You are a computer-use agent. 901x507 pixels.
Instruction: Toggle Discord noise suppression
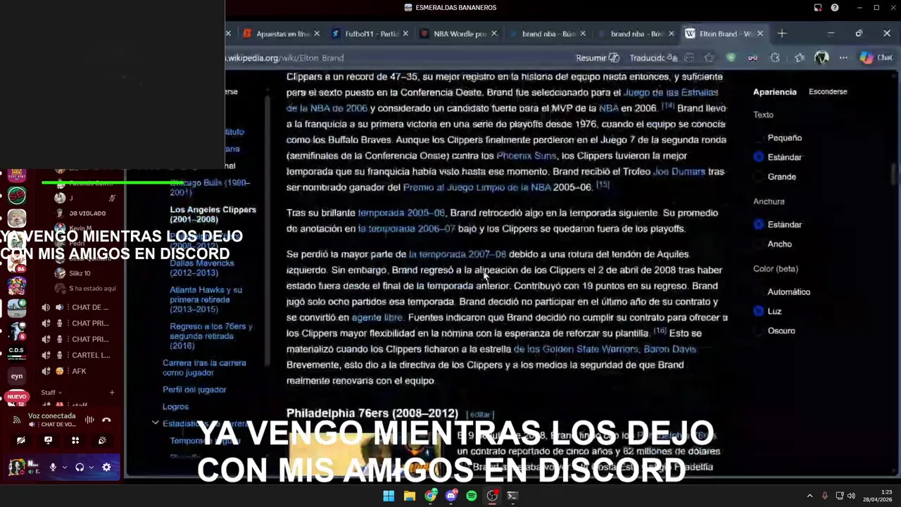[89, 420]
